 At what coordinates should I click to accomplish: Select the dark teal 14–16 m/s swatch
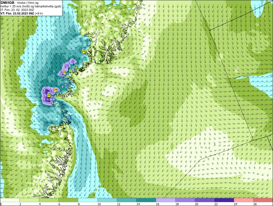[x=146, y=200]
